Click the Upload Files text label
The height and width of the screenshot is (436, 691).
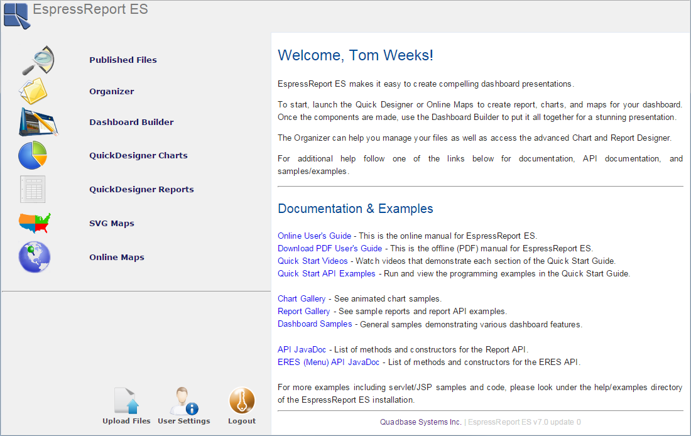[126, 421]
